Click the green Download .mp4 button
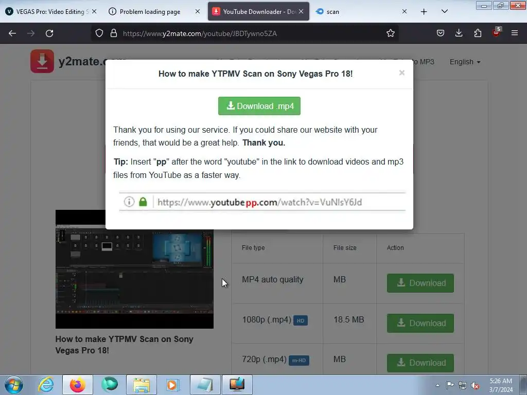 click(x=259, y=106)
